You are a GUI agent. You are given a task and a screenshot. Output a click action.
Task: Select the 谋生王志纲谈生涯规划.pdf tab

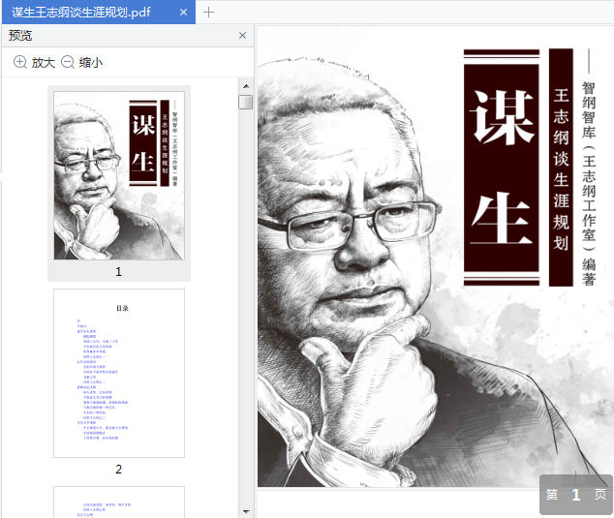point(98,13)
